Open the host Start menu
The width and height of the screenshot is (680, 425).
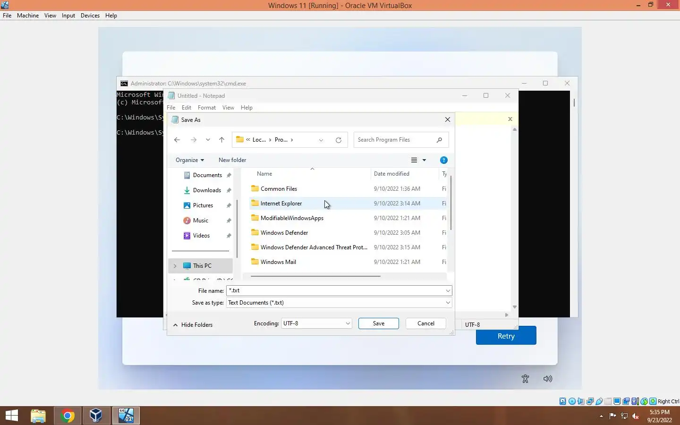[x=11, y=416]
